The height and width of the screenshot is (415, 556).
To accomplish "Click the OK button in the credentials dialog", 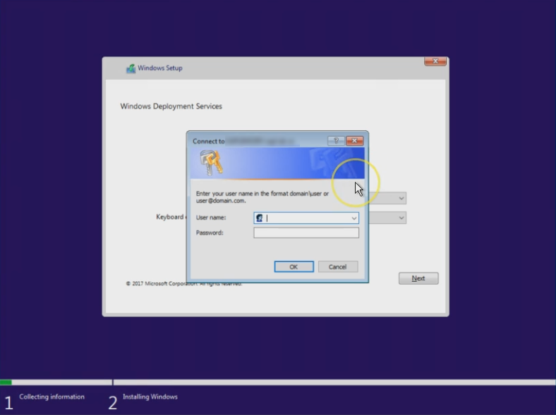I will coord(294,266).
